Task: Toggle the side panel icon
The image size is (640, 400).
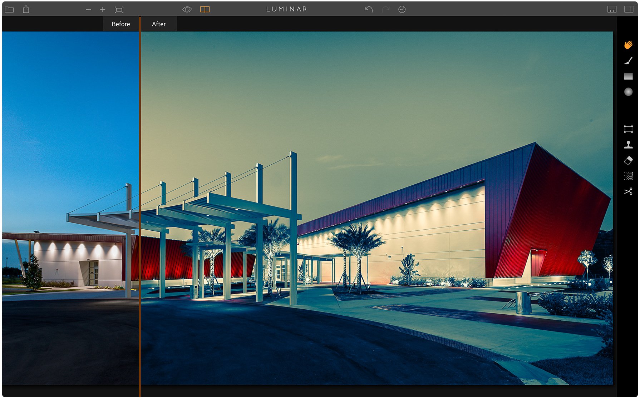Action: [629, 9]
